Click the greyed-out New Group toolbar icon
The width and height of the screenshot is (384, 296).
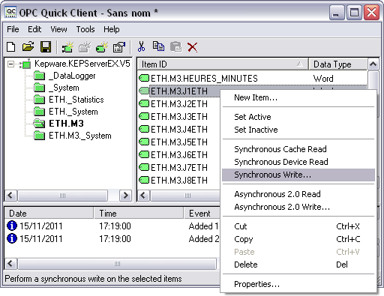(x=85, y=47)
